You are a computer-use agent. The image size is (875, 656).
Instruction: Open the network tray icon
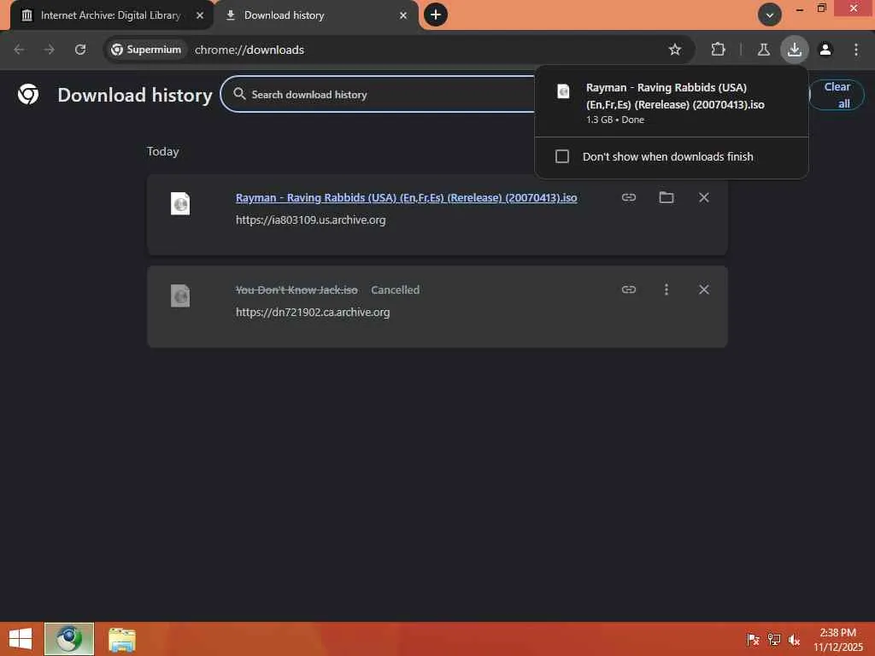773,639
